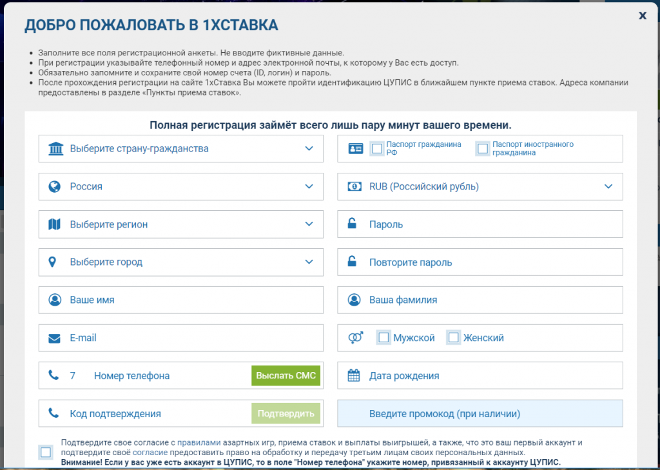Screen dimensions: 660x470
Task: Open the Выберите регион dropdown
Action: click(180, 224)
